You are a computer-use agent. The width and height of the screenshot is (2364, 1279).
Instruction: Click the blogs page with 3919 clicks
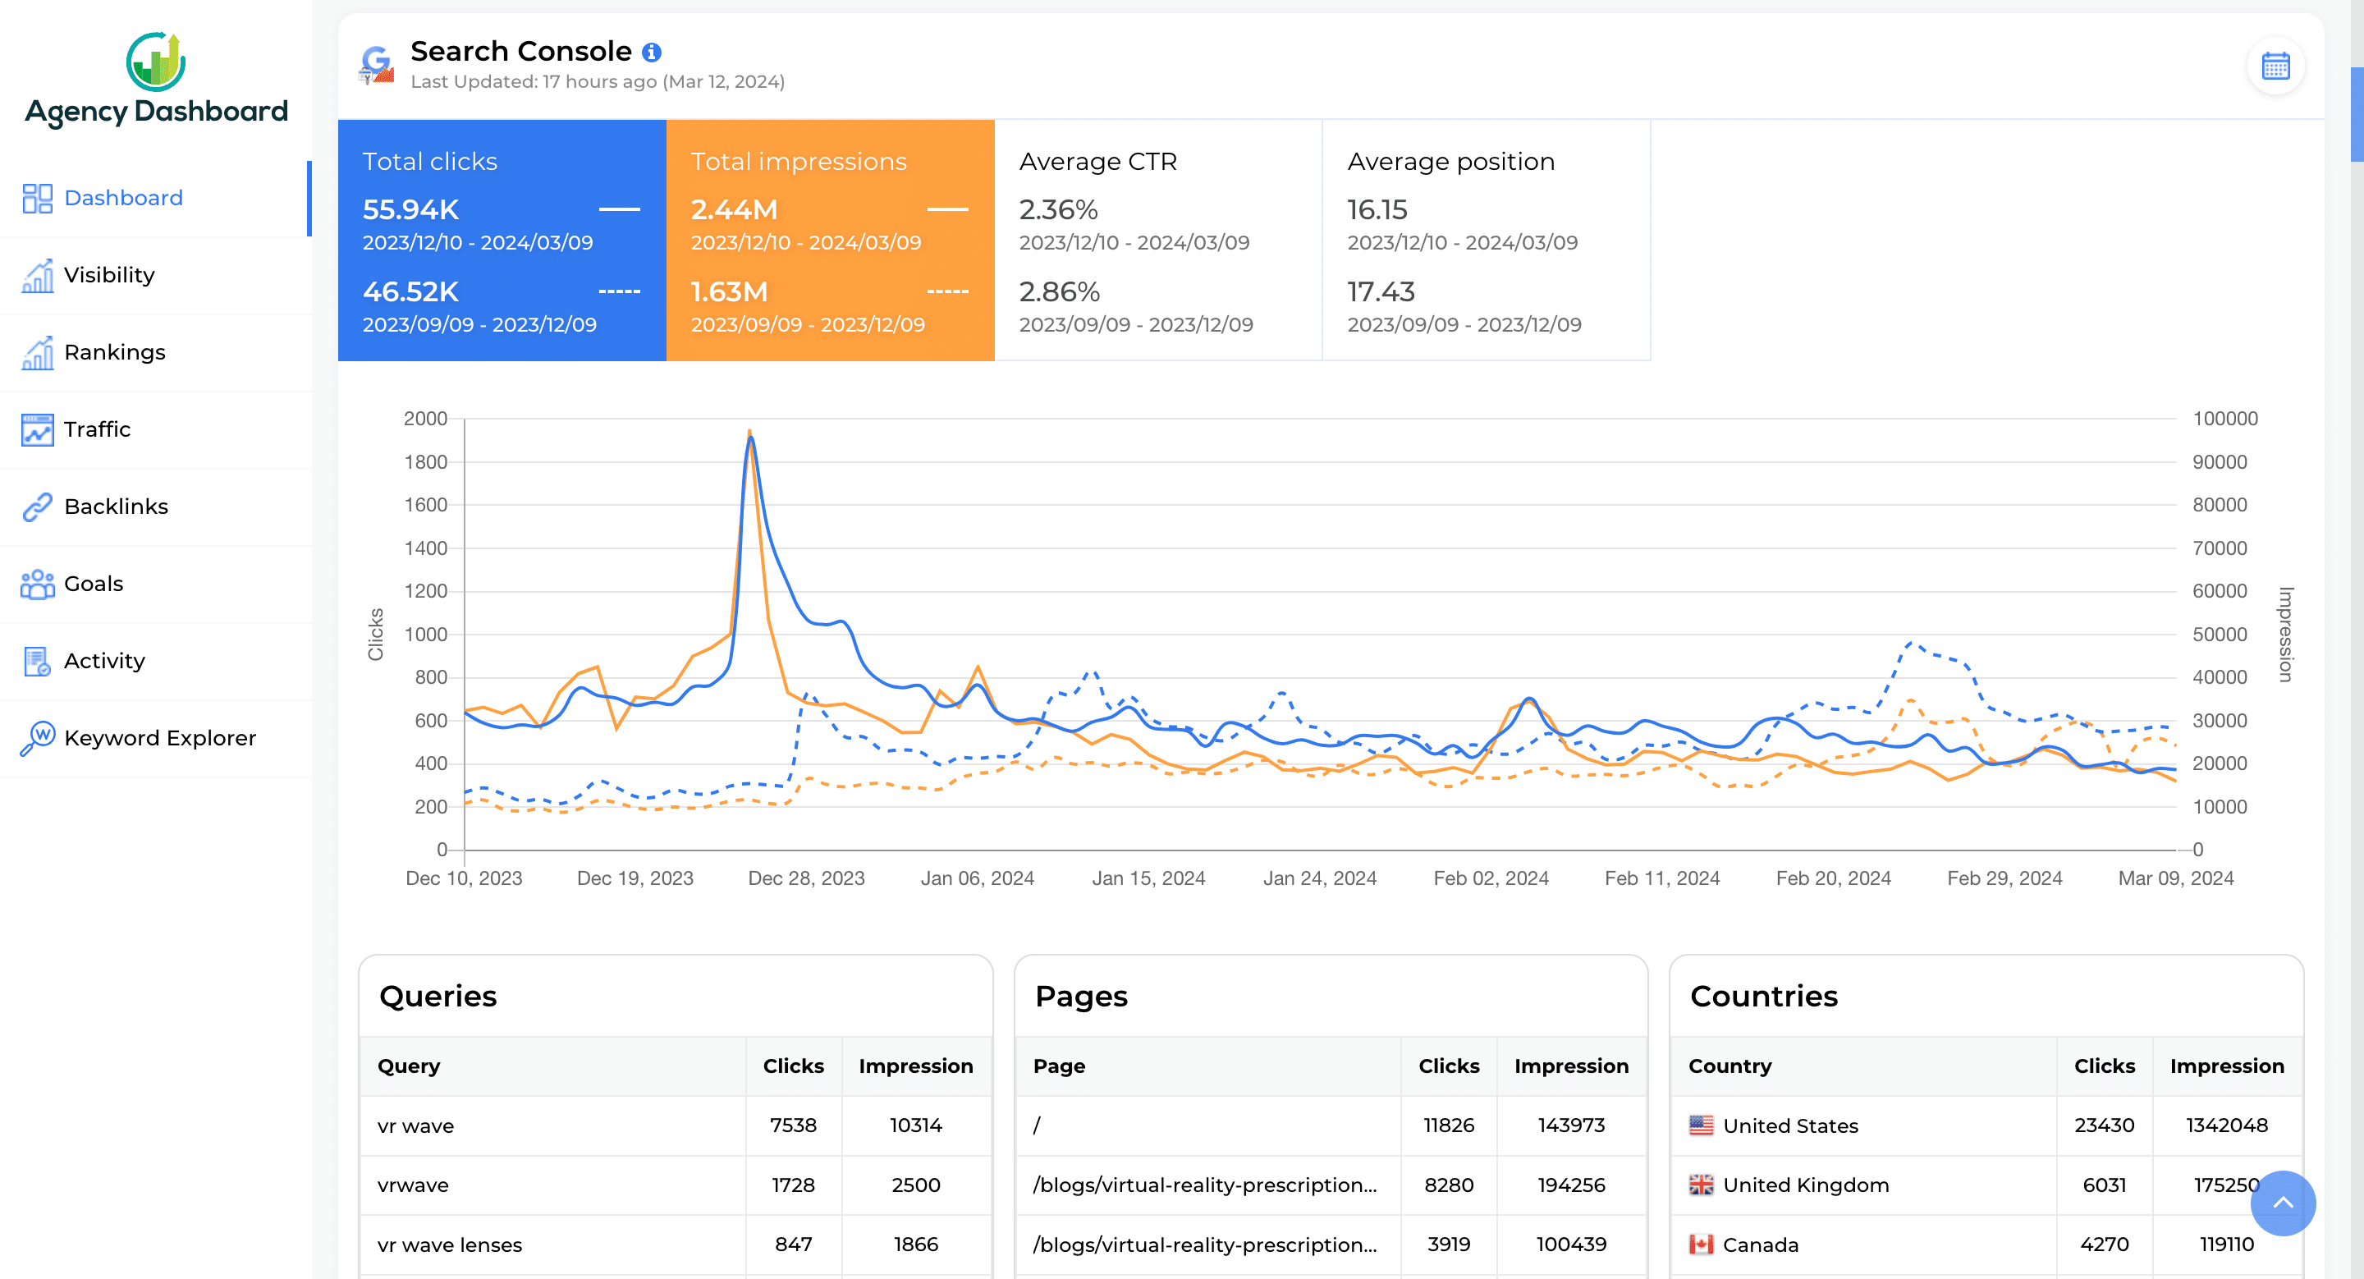1331,1245
